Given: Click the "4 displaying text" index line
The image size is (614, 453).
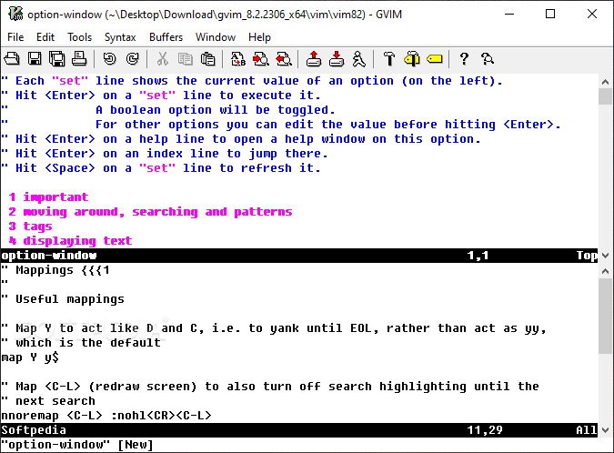Looking at the screenshot, I should 70,240.
